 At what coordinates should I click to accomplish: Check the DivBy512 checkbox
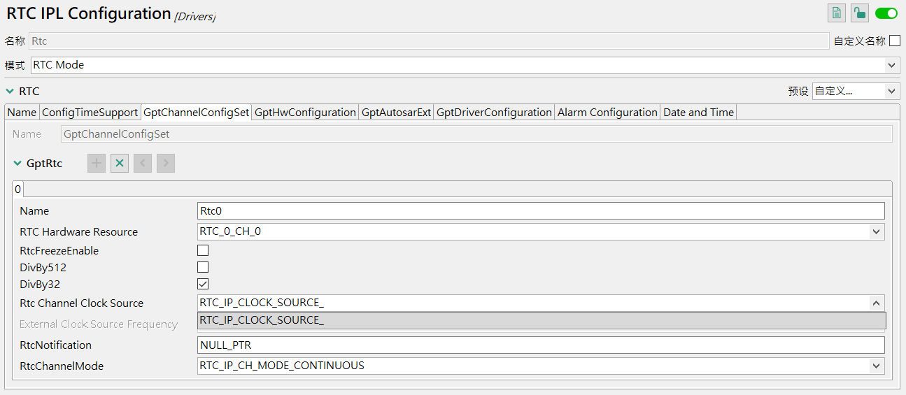[203, 267]
